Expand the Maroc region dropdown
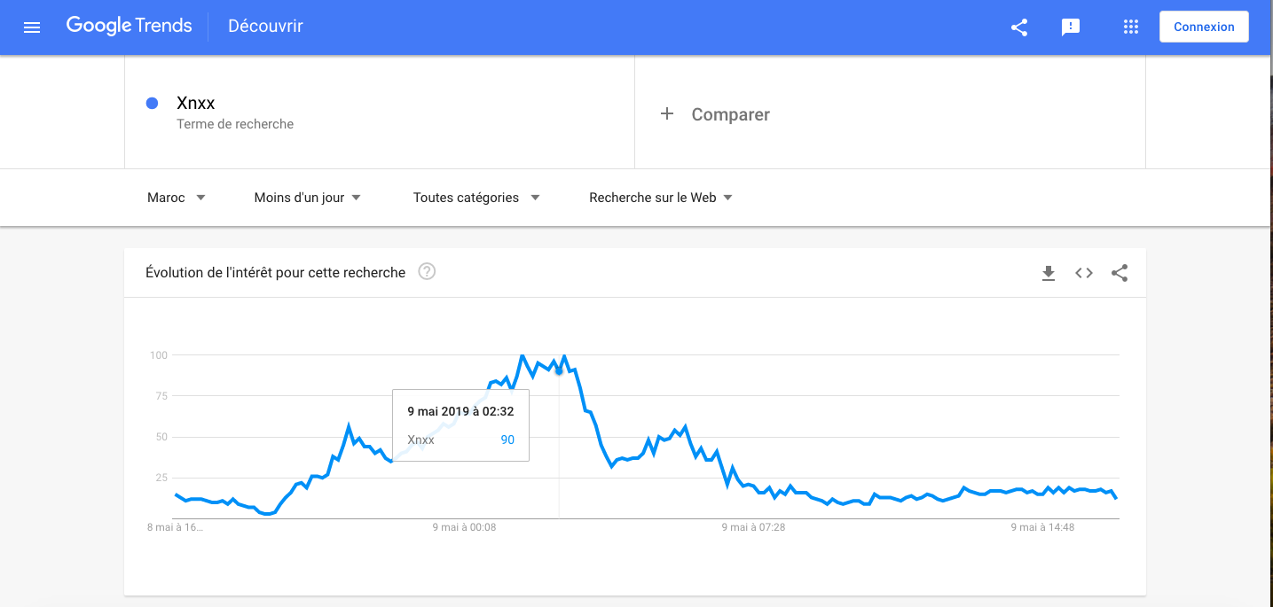Image resolution: width=1273 pixels, height=607 pixels. tap(176, 198)
